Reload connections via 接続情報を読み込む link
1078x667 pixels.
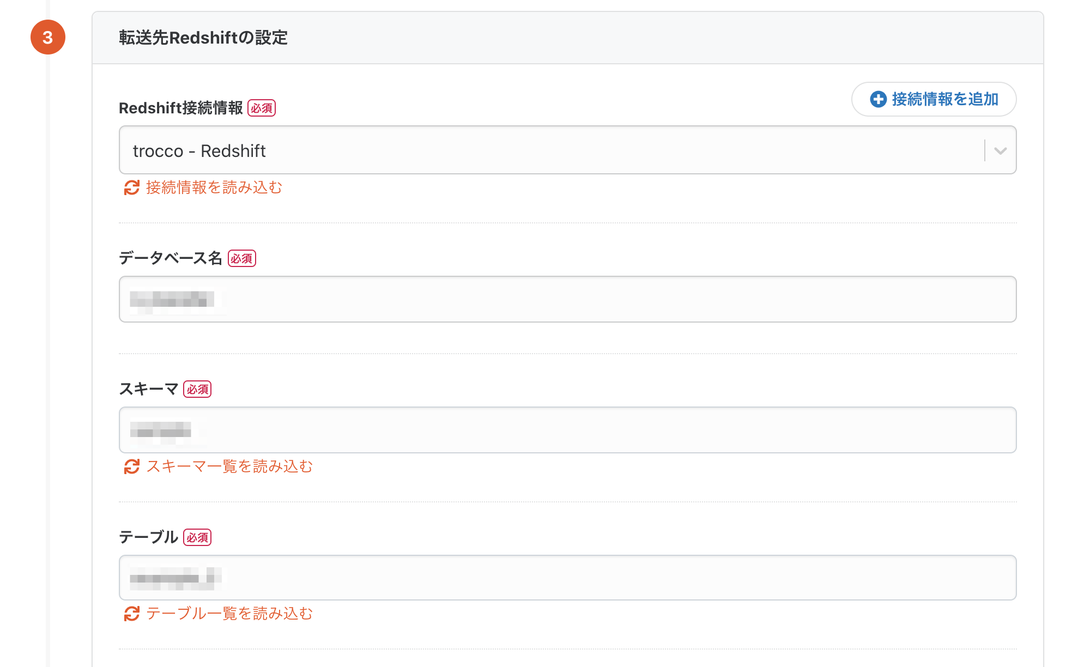pos(214,187)
